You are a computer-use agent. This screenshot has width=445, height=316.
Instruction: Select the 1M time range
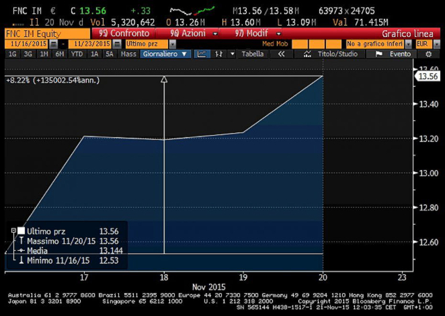click(44, 54)
